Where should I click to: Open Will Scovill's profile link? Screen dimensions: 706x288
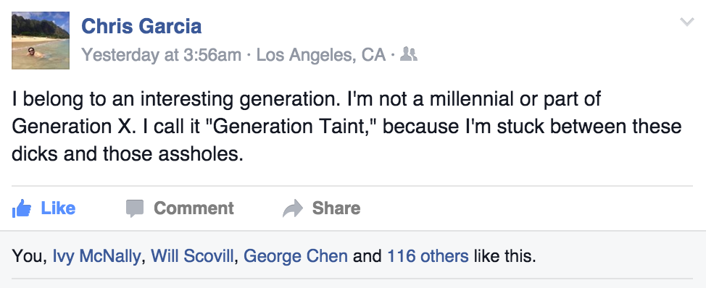click(x=192, y=256)
